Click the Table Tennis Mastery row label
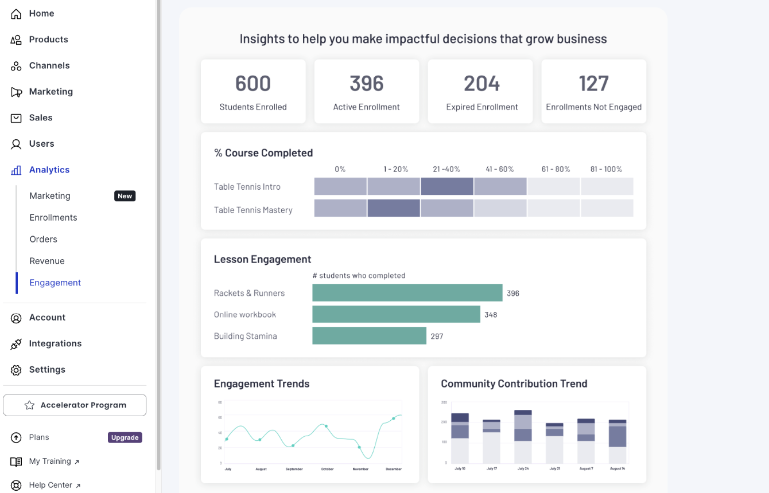This screenshot has width=769, height=493. (253, 210)
